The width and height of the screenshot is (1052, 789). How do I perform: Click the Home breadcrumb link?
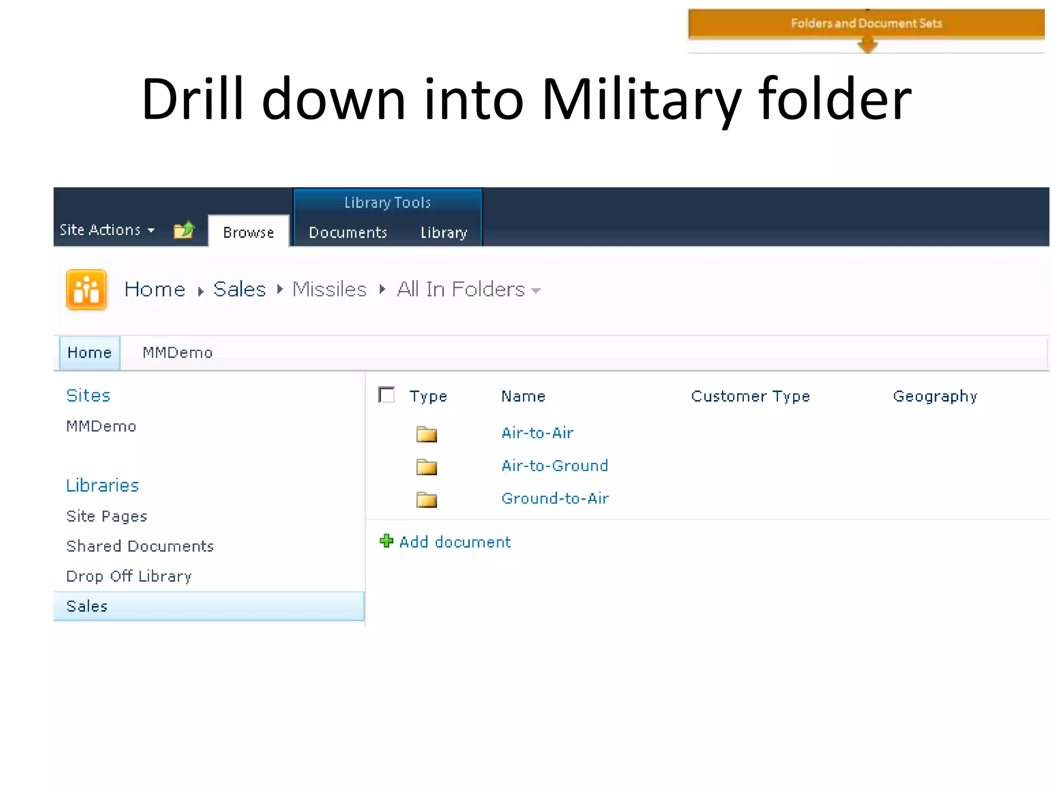pyautogui.click(x=155, y=289)
